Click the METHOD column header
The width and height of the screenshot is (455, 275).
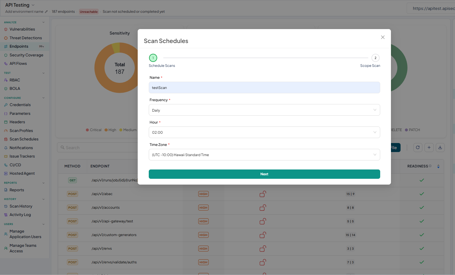pyautogui.click(x=72, y=166)
